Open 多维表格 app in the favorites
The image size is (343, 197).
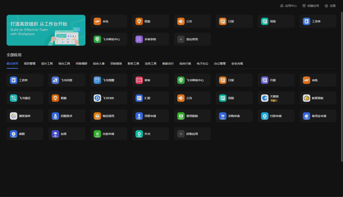point(151,39)
